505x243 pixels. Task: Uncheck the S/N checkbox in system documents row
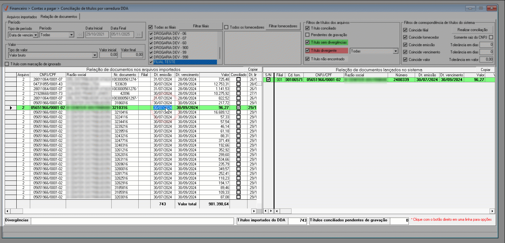(268, 80)
